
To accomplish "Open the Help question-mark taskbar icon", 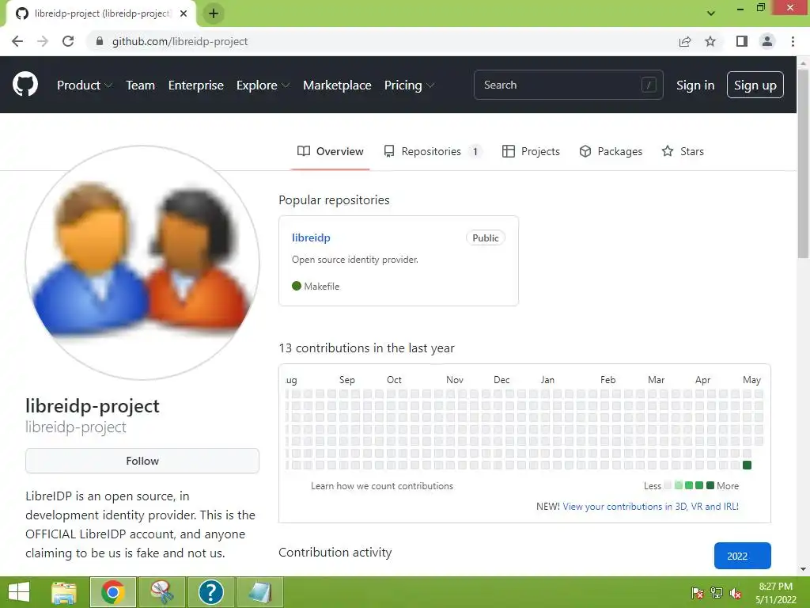I will tap(210, 592).
